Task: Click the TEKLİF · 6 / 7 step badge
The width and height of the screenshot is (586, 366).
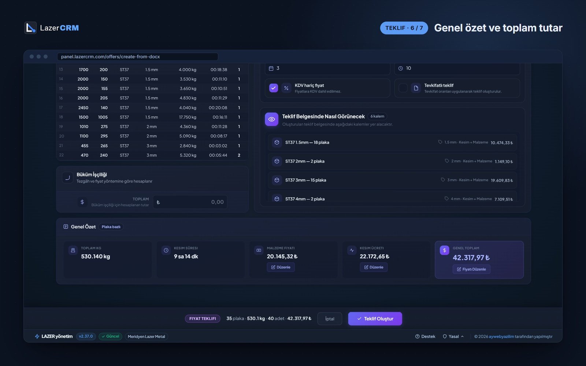Action: (404, 28)
